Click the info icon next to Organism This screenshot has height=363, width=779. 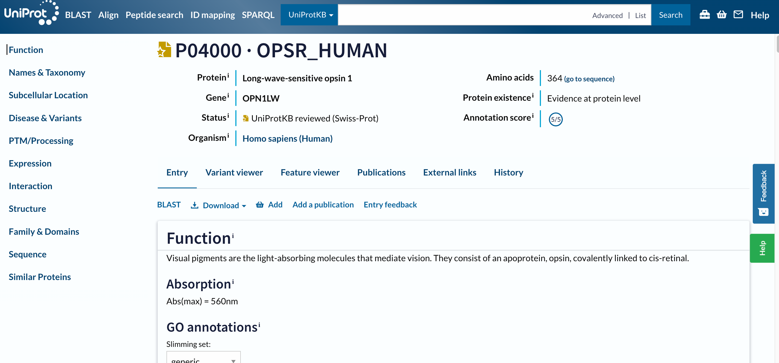[228, 135]
